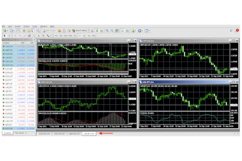The image size is (242, 161).
Task: Expand the Periods dropdown arrow
Action: click(x=142, y=31)
